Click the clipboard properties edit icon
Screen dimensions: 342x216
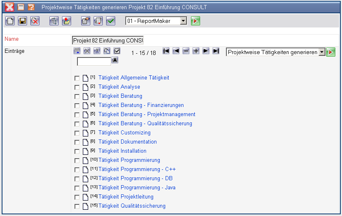(86, 21)
